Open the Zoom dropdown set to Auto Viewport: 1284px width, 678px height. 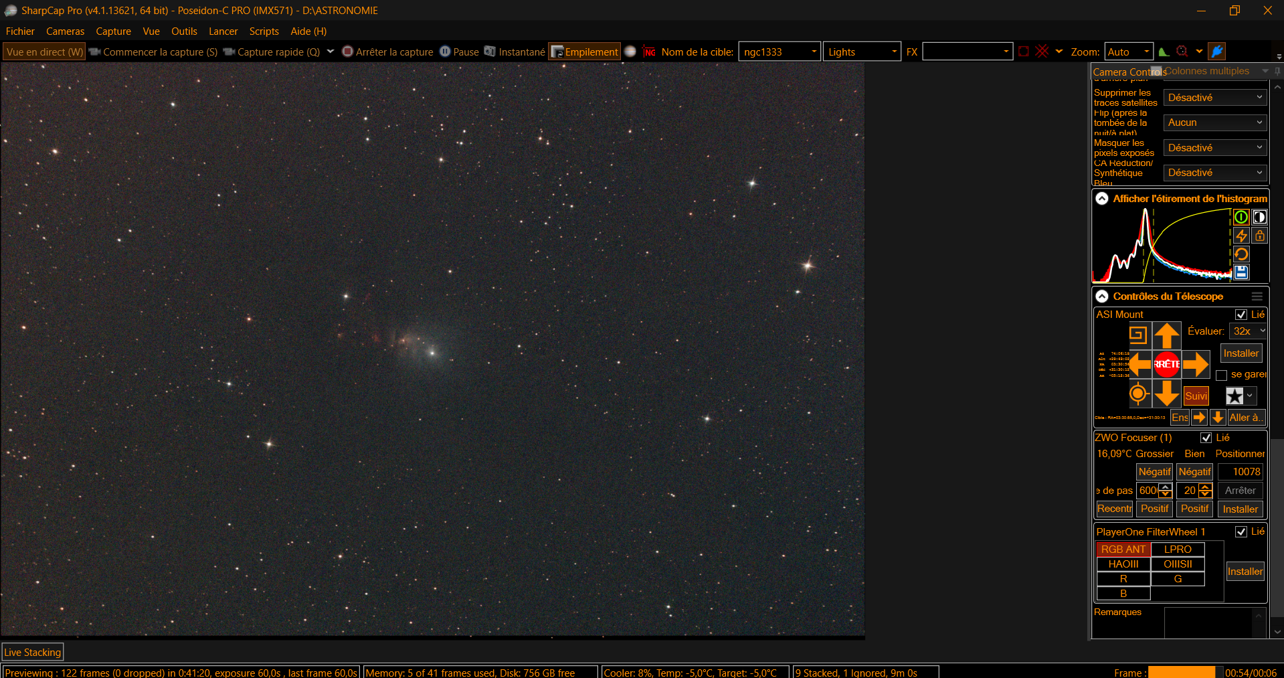pyautogui.click(x=1129, y=52)
